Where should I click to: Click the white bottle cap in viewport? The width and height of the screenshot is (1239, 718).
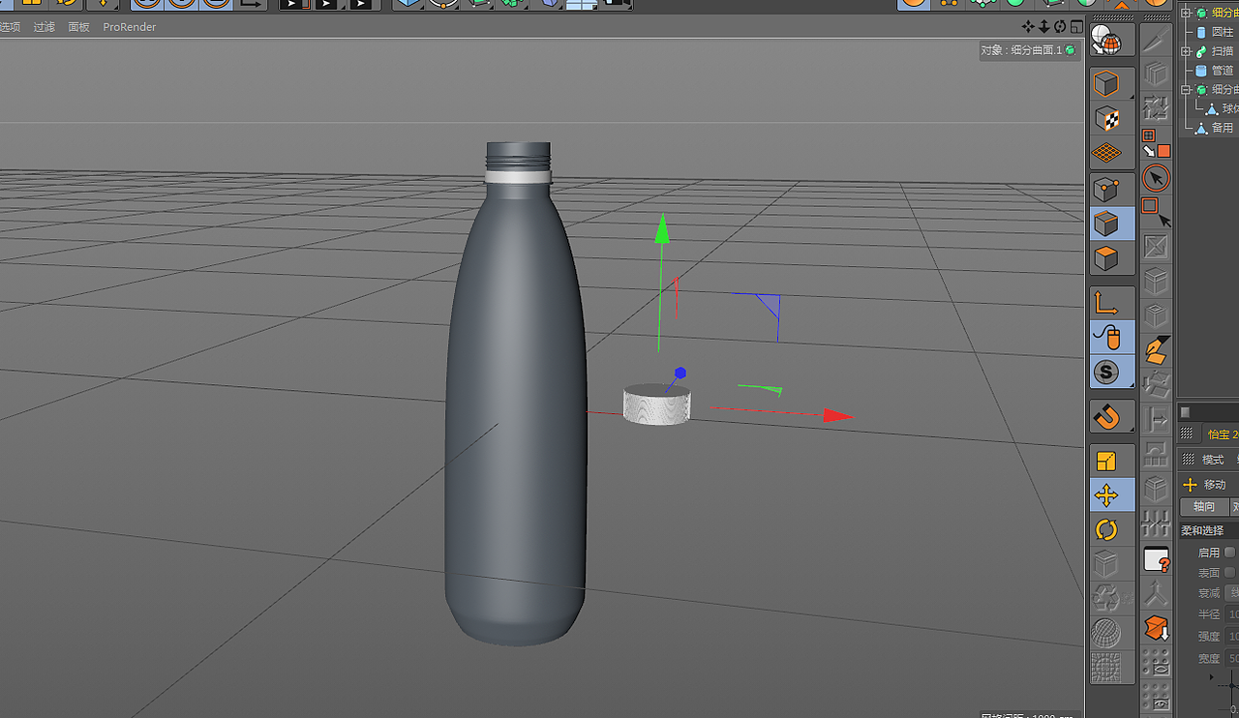pos(656,404)
